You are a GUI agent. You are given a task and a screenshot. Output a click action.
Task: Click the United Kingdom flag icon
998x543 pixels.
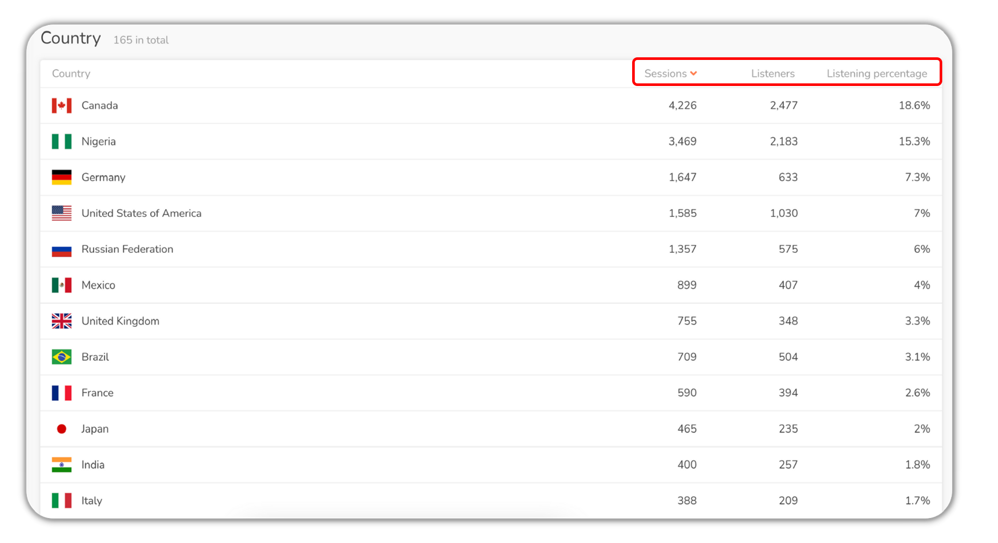point(61,321)
